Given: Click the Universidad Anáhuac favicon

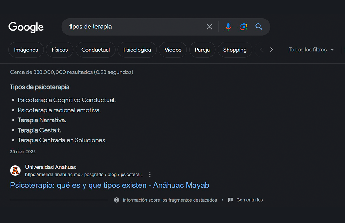Looking at the screenshot, I should (x=15, y=170).
